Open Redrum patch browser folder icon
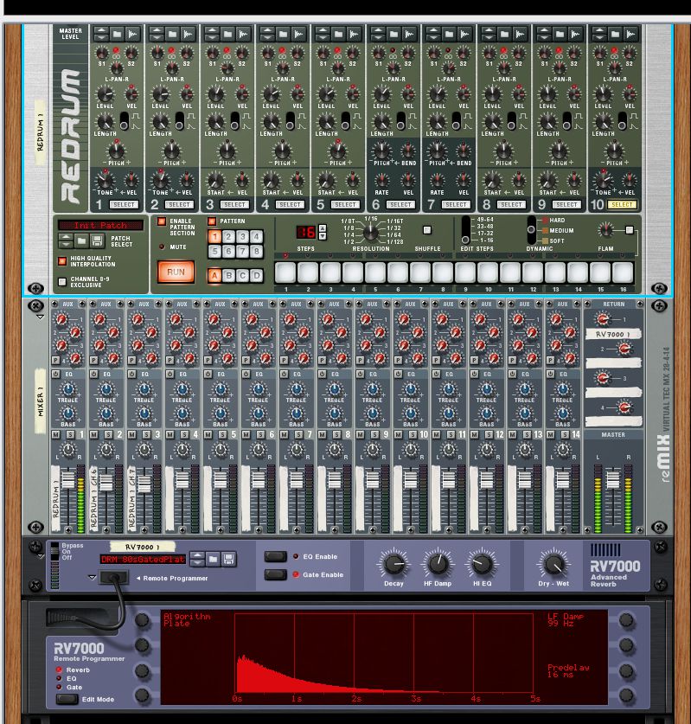 pyautogui.click(x=81, y=240)
